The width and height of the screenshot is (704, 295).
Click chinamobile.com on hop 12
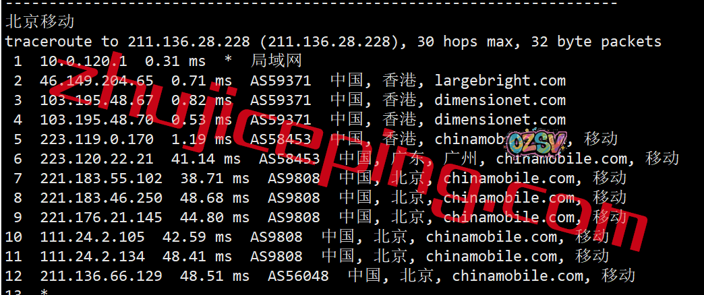pos(517,275)
